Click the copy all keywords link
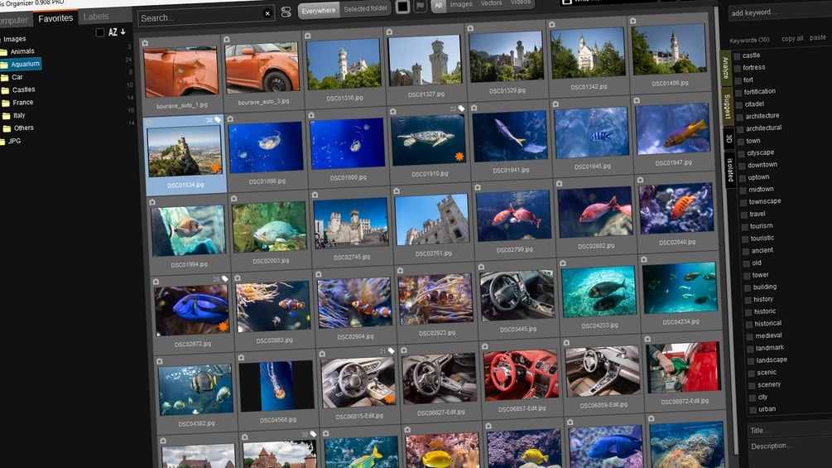832x468 pixels. coord(792,39)
